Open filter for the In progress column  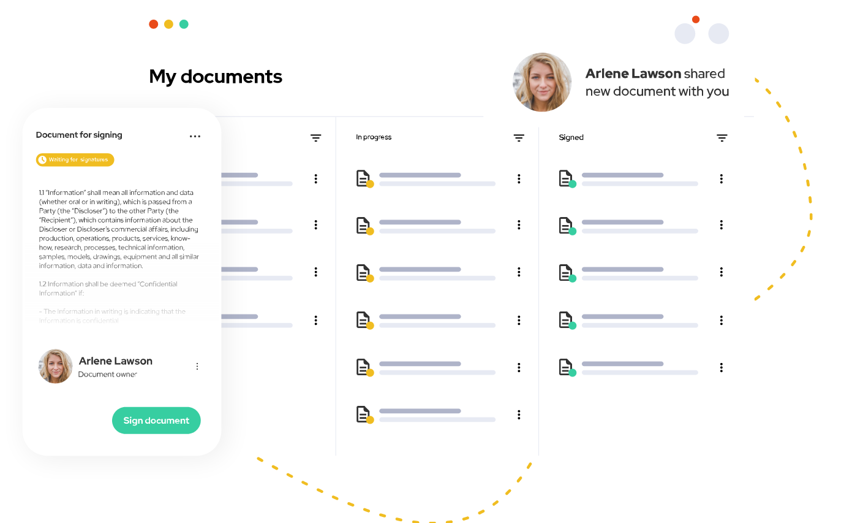tap(519, 138)
